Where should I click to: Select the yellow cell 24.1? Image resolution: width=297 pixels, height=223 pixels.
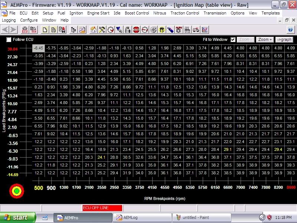[x=101, y=157]
